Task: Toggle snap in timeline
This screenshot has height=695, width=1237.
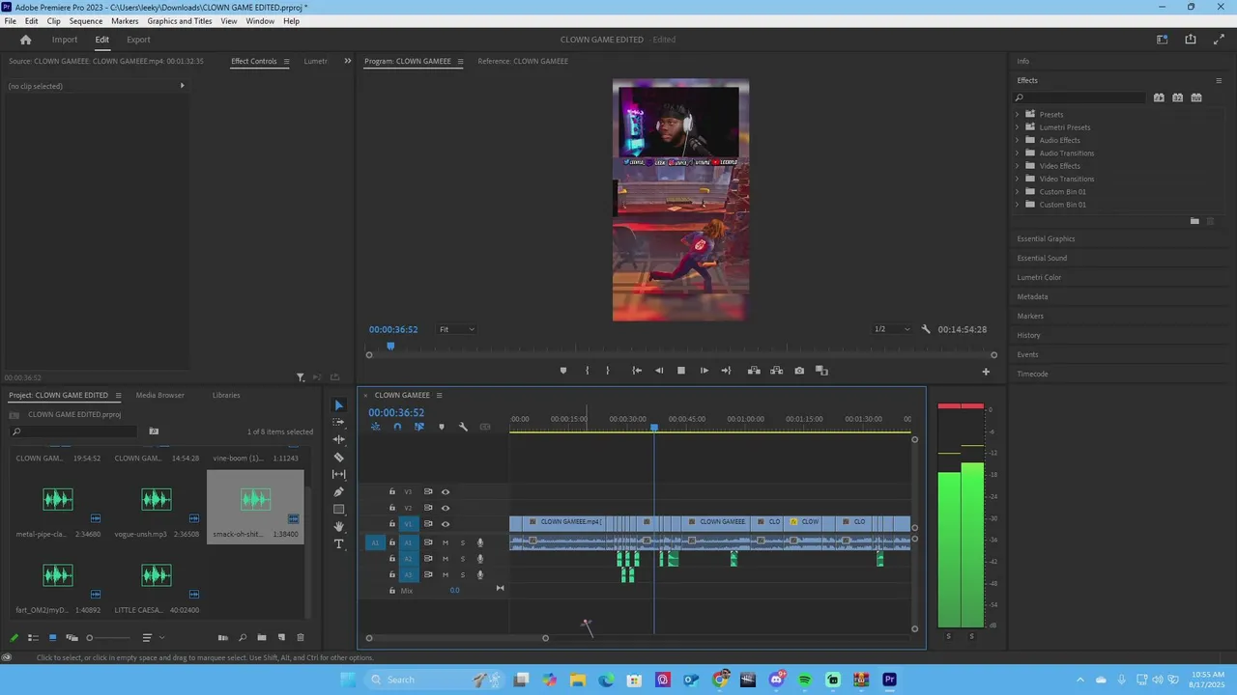Action: click(x=397, y=427)
